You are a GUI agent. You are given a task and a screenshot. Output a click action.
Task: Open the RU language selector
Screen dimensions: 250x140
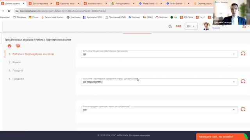coord(191,26)
